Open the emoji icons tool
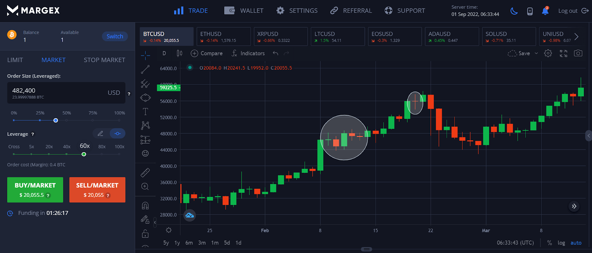Image resolution: width=592 pixels, height=253 pixels. click(145, 153)
